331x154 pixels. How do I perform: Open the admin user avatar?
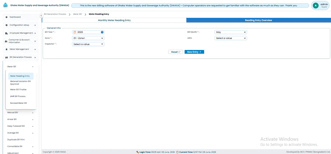315,5
